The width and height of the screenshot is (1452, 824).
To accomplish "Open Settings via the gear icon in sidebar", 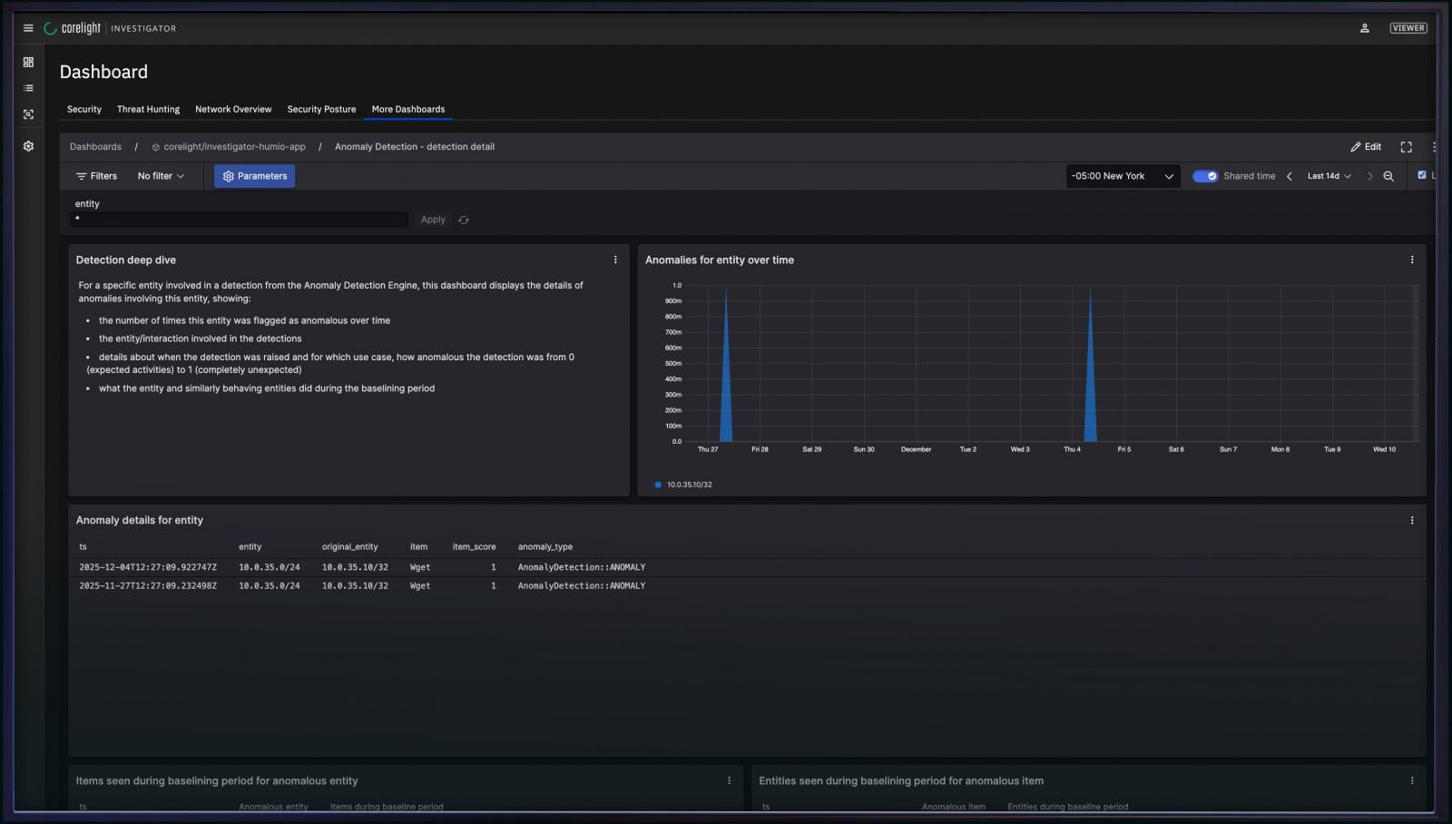I will pyautogui.click(x=27, y=145).
